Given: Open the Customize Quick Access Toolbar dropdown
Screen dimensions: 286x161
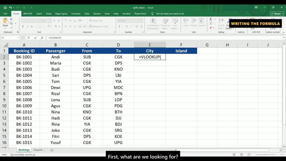Looking at the screenshot, I should click(x=31, y=8).
